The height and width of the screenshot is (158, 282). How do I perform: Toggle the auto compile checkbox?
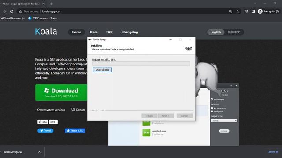tap(212, 99)
